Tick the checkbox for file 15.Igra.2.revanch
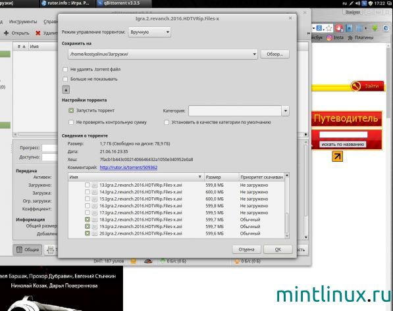Screen dimensions: 393x311 pyautogui.click(x=87, y=199)
